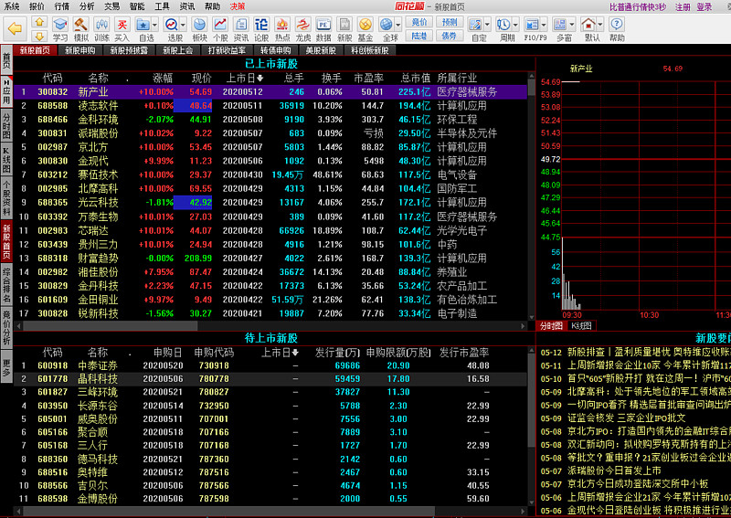731x518 pixels.
Task: Click the yellow back arrow toolbar icon
Action: pyautogui.click(x=15, y=28)
